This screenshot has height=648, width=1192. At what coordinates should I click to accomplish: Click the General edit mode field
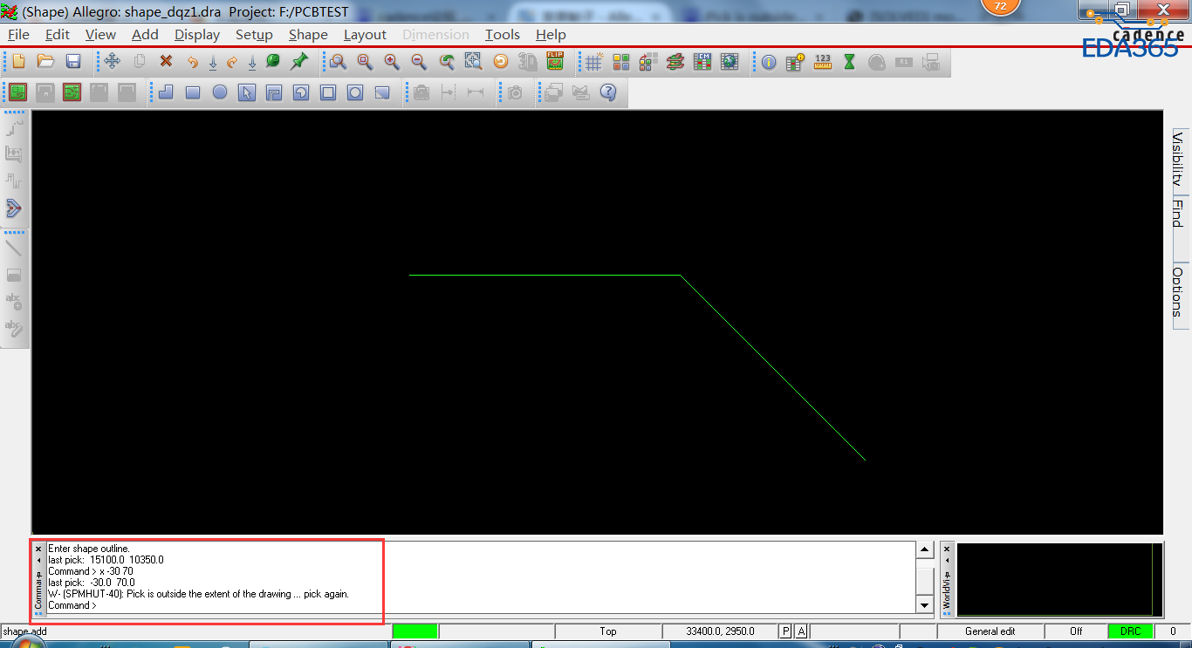click(990, 631)
